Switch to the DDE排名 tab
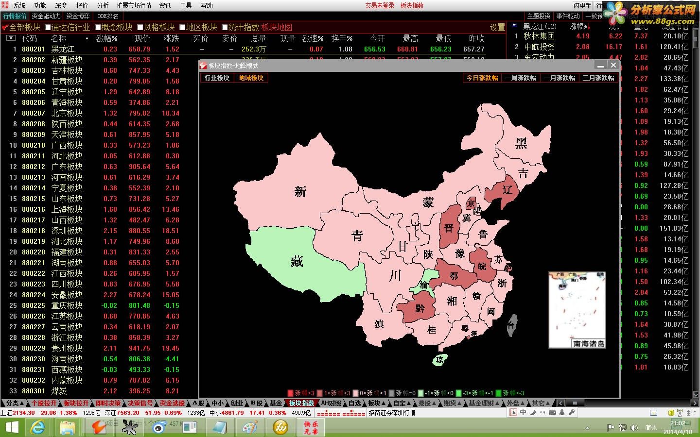Screen dimensions: 700x437 tap(108, 16)
